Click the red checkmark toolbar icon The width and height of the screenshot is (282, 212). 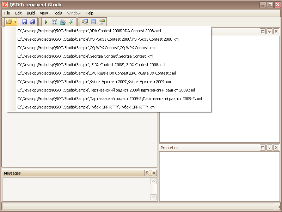[x=63, y=22]
